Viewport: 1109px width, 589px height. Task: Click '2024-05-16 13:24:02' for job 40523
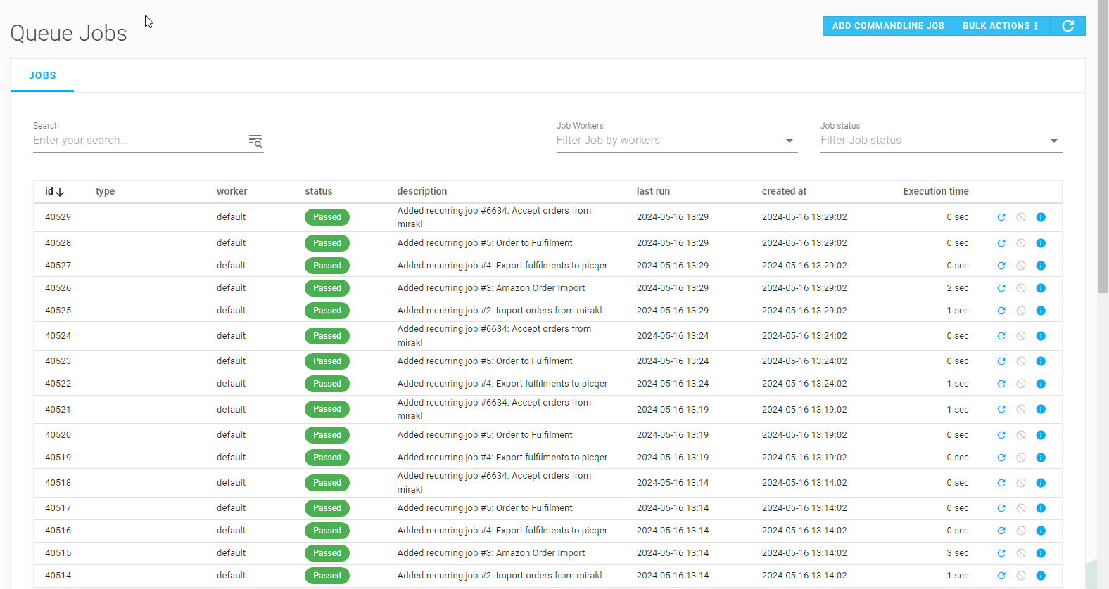(x=804, y=361)
